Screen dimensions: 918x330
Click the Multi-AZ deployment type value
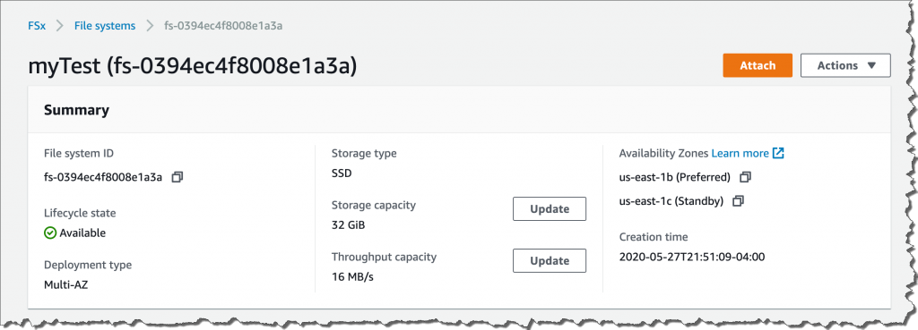click(66, 285)
